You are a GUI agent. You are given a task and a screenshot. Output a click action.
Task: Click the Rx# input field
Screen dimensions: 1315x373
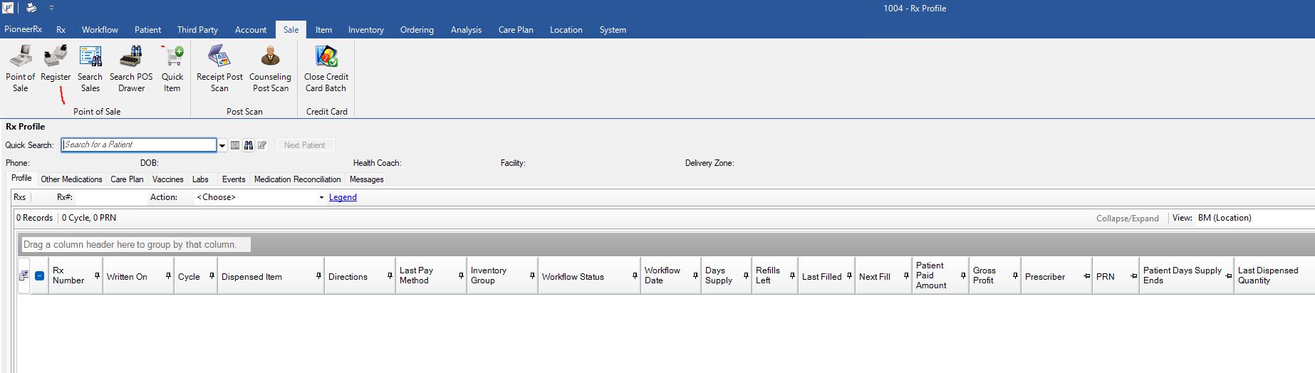pos(110,197)
